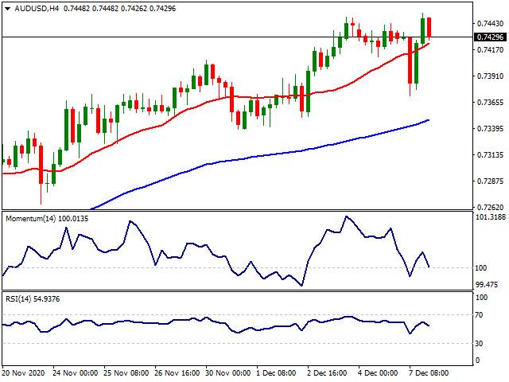Click the OHLC values 0.74482 0.74482 0.74262 0.74296
The width and height of the screenshot is (509, 382).
tap(119, 9)
